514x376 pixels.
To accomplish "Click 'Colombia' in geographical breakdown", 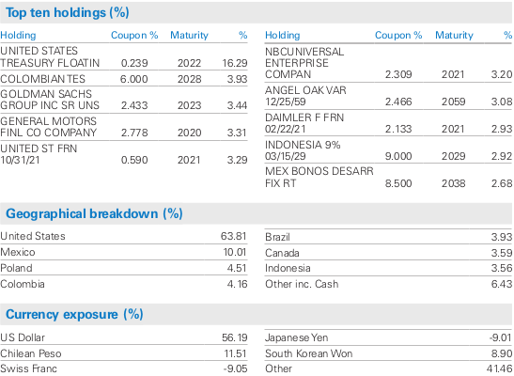I will tap(23, 284).
